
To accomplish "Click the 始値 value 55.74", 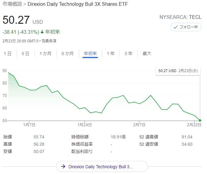I will 39,137.
